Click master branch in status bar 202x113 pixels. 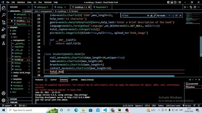(7, 105)
